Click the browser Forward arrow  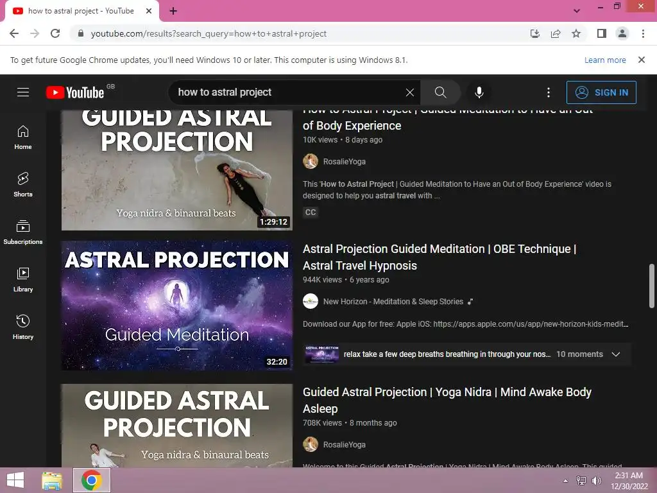coord(35,33)
